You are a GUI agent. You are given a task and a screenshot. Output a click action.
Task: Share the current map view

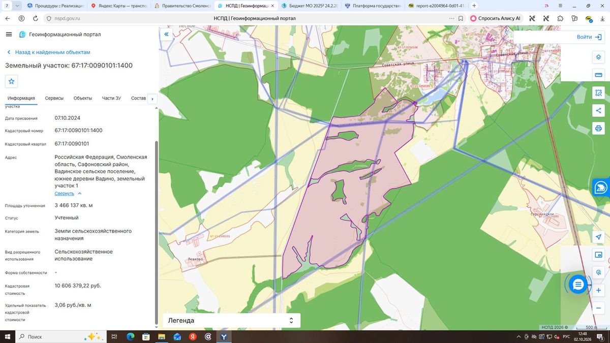click(x=598, y=111)
